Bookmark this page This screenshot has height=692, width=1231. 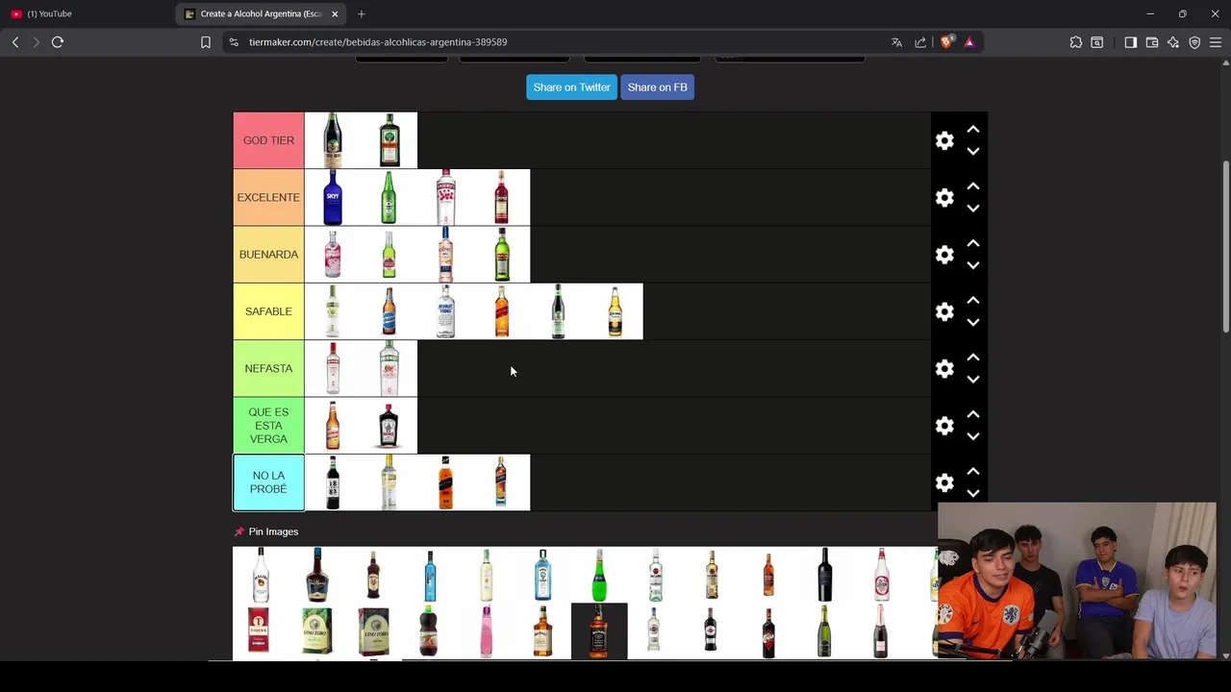(x=206, y=42)
